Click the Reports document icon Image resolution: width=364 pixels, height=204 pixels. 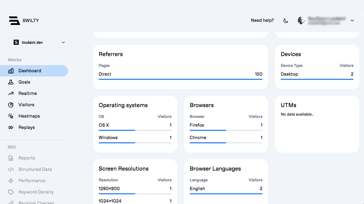click(x=11, y=158)
